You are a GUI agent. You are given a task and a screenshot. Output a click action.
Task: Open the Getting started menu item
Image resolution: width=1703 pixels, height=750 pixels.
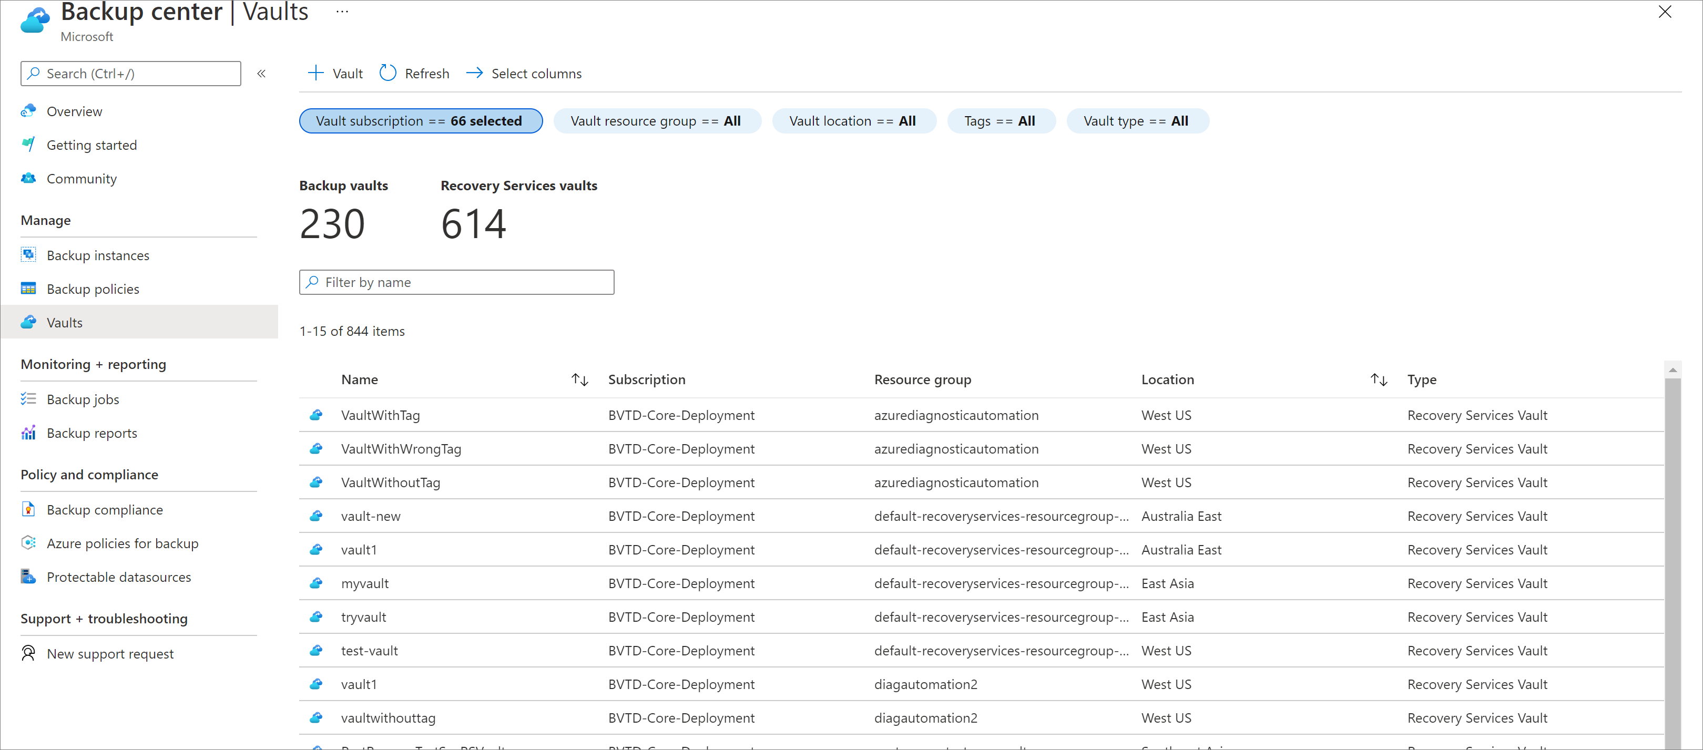(x=91, y=145)
